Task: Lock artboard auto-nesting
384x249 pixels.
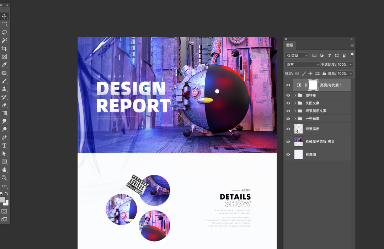Action: (318, 74)
